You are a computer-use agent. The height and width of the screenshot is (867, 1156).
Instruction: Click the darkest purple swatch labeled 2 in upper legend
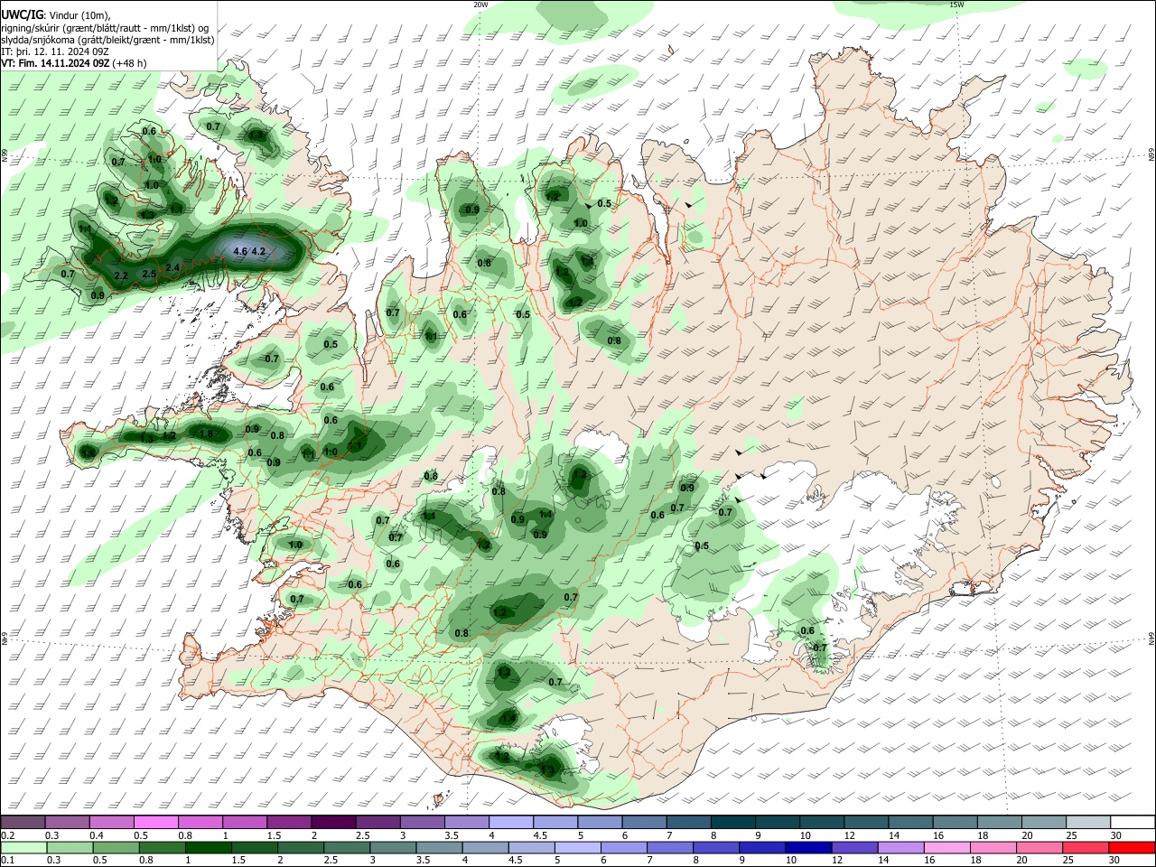click(x=332, y=822)
